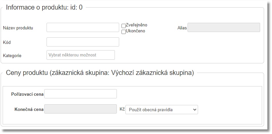
Task: Click the Název produktu label
Action: click(18, 28)
